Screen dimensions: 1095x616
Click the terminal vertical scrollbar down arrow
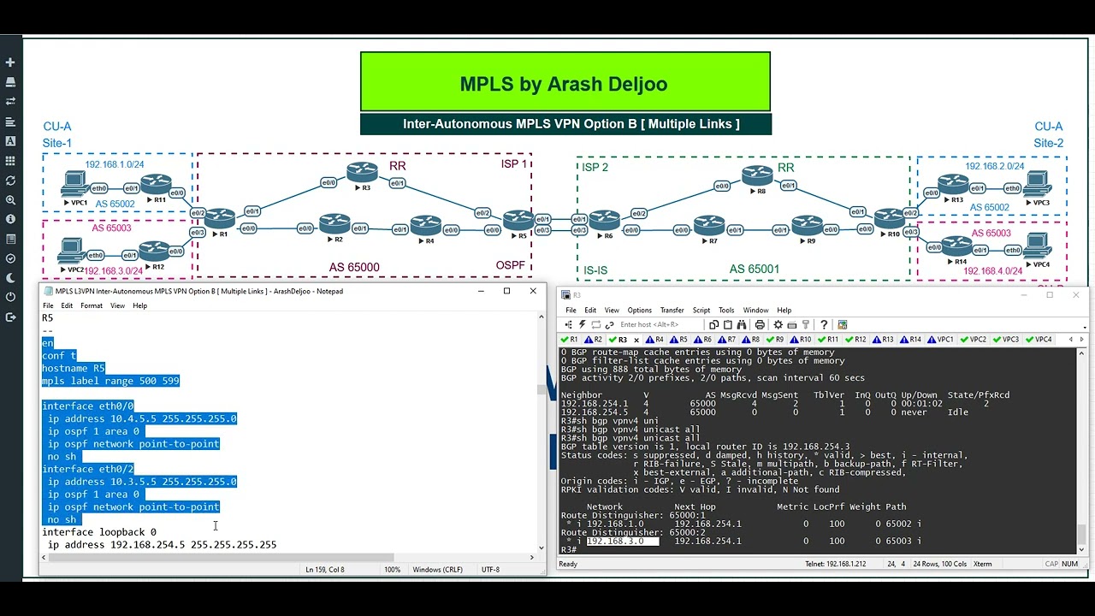click(1083, 549)
